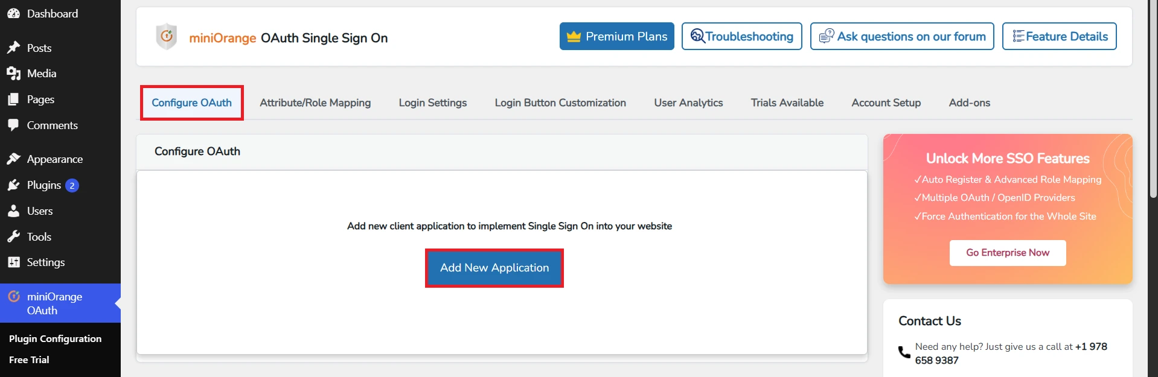
Task: Click the Unlock More SSO Features heading
Action: [x=1008, y=159]
